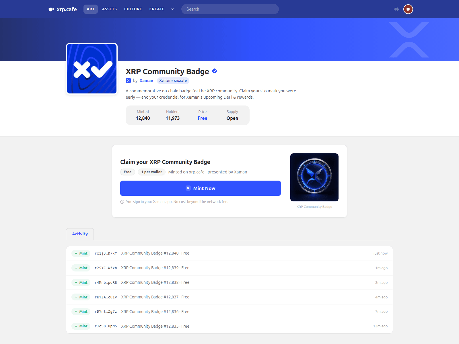Open the CULTURE menu item
Image resolution: width=459 pixels, height=344 pixels.
pyautogui.click(x=133, y=9)
